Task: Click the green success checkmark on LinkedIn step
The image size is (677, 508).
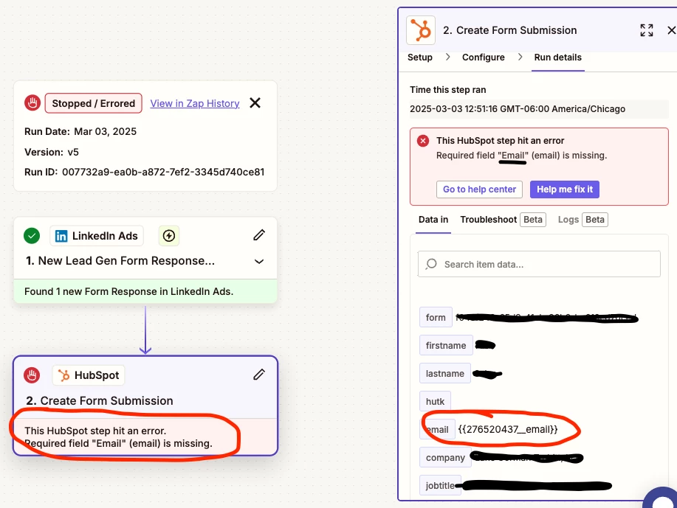Action: pyautogui.click(x=32, y=236)
